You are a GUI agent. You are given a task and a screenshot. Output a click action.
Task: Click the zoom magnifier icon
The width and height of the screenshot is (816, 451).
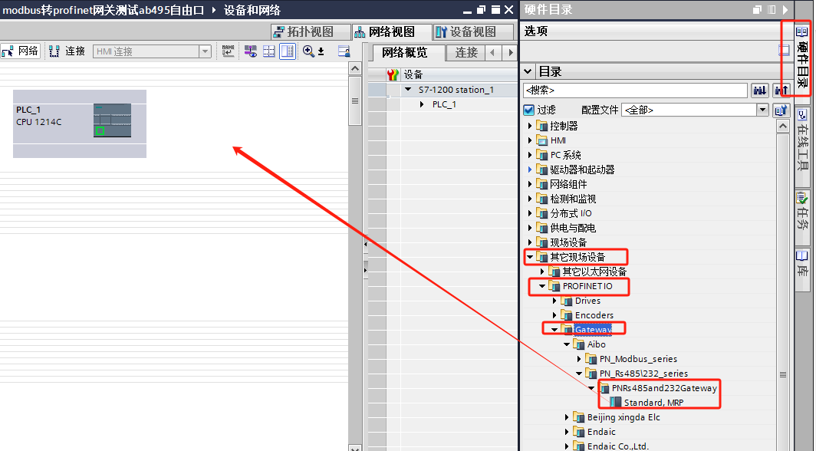click(x=308, y=51)
